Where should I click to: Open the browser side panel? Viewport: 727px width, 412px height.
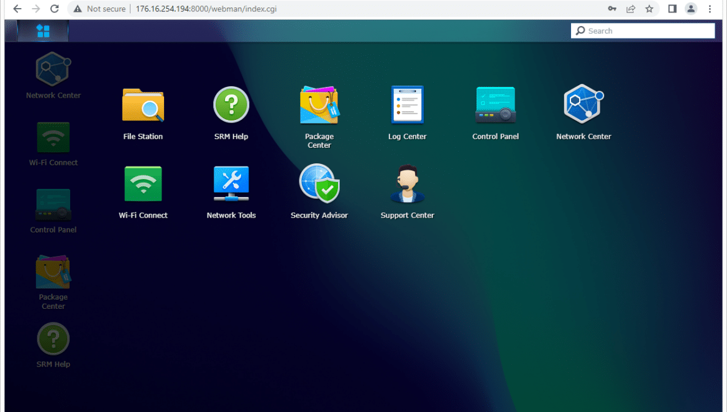(x=672, y=9)
